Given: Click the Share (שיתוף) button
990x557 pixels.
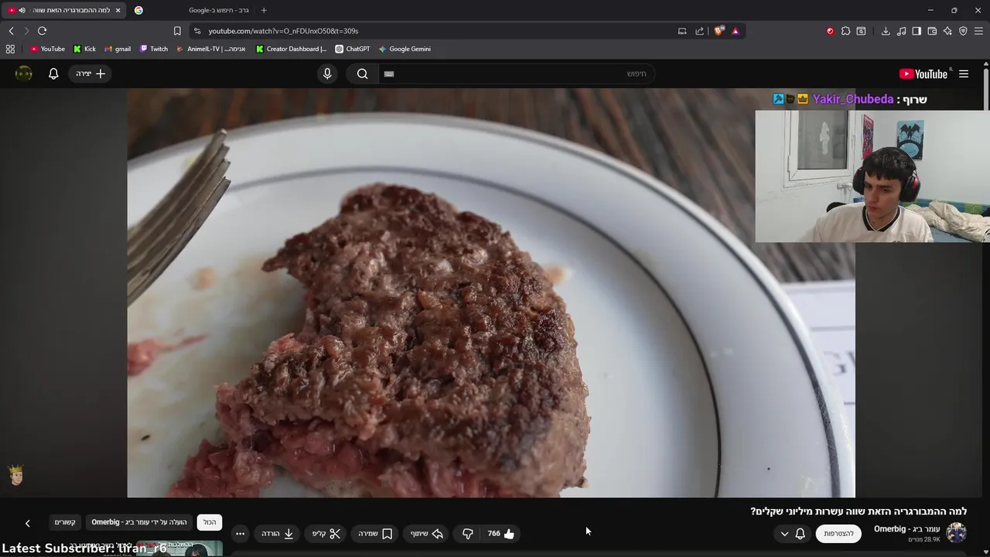Looking at the screenshot, I should (427, 534).
